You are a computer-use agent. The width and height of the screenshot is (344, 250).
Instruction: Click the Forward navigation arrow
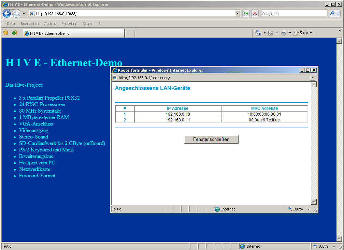tap(16, 14)
